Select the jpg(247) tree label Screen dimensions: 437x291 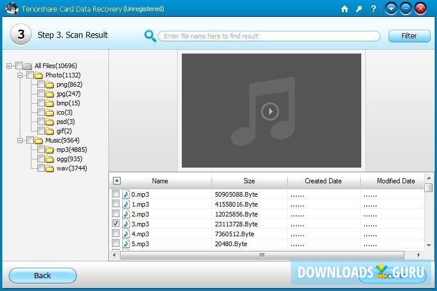[x=69, y=94]
